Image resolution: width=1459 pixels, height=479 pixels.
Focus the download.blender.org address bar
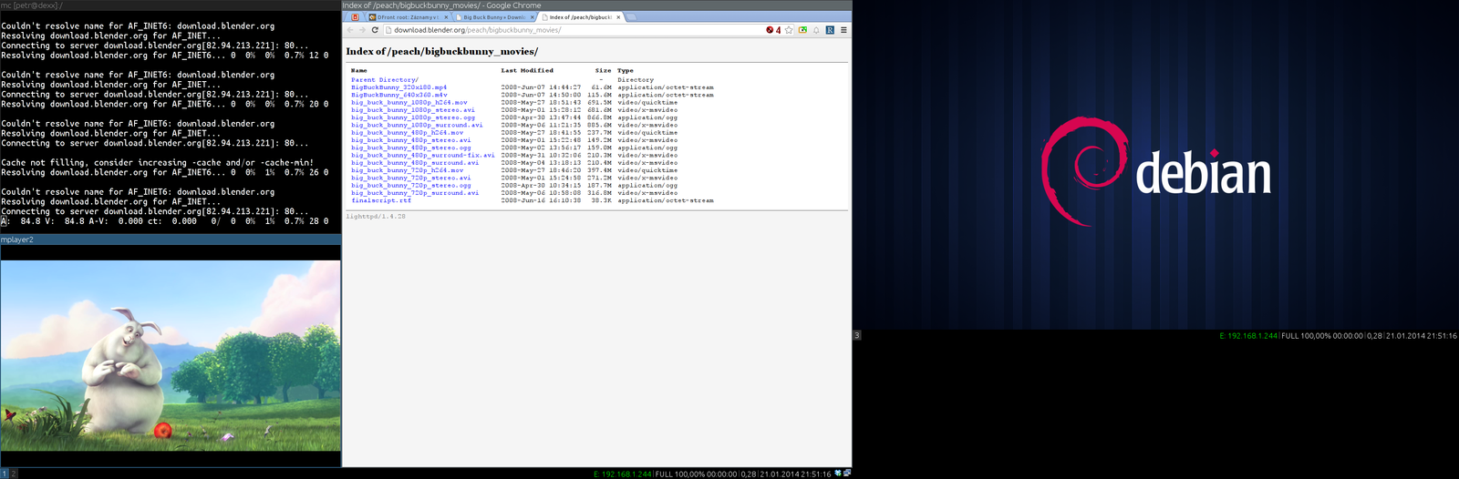(x=574, y=30)
